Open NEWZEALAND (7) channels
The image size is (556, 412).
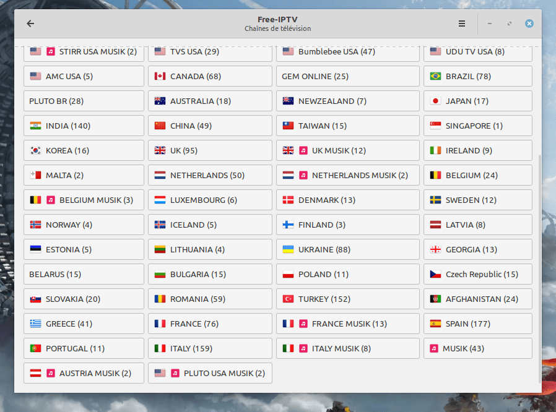[x=347, y=101]
